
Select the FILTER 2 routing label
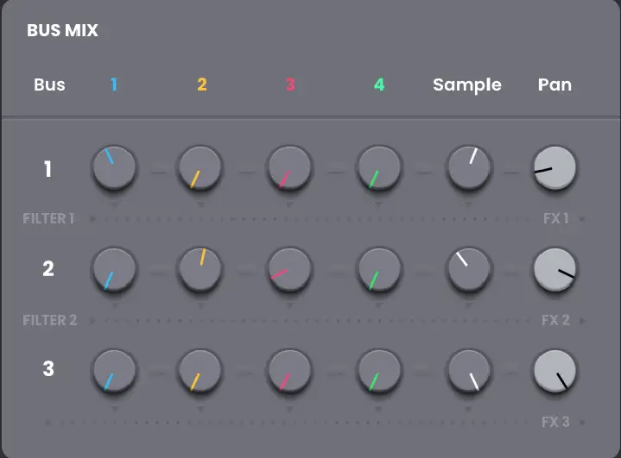(49, 320)
